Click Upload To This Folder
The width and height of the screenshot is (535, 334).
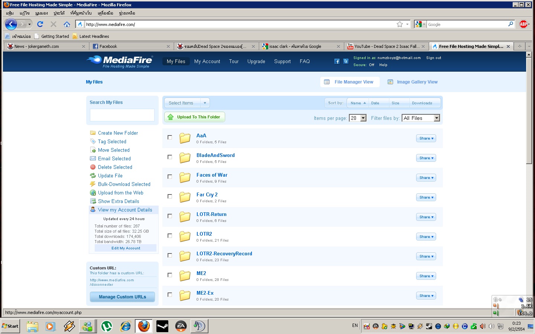point(195,117)
